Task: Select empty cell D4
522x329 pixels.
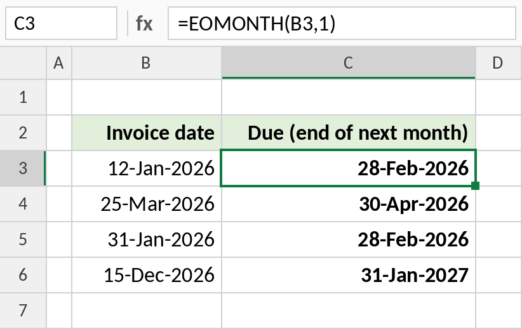Action: [499, 204]
